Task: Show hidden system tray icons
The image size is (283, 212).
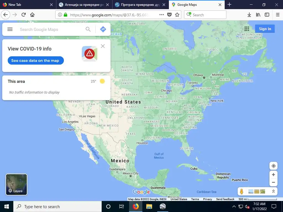Action: (234, 206)
